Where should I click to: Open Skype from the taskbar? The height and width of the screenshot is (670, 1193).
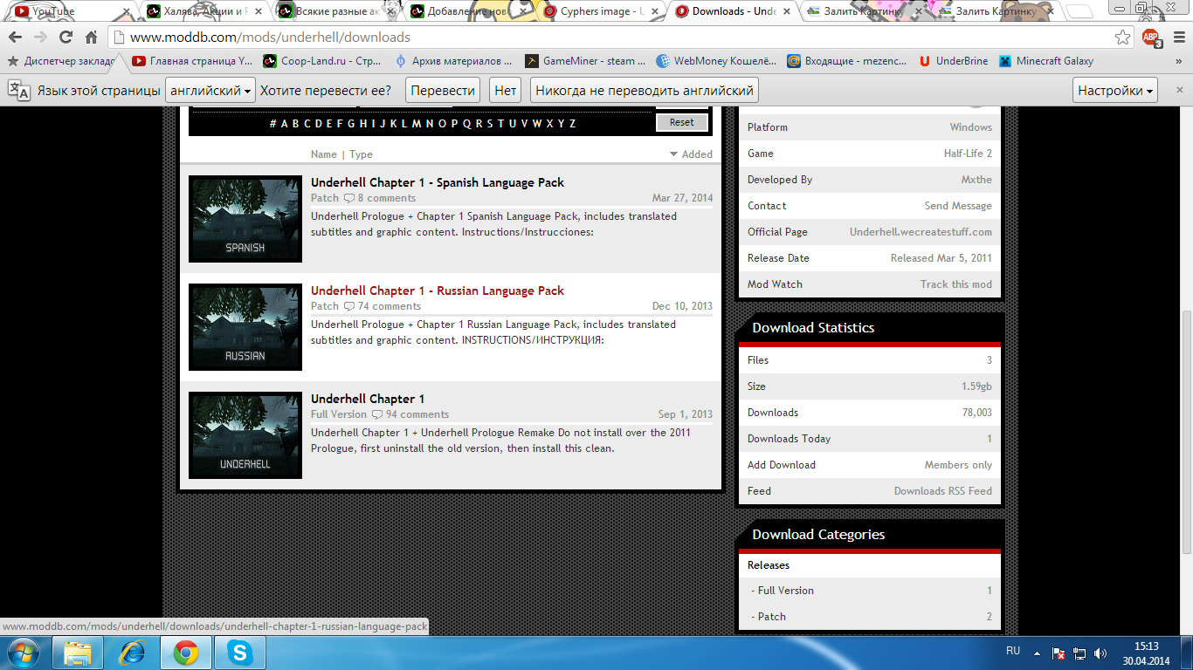pyautogui.click(x=239, y=652)
